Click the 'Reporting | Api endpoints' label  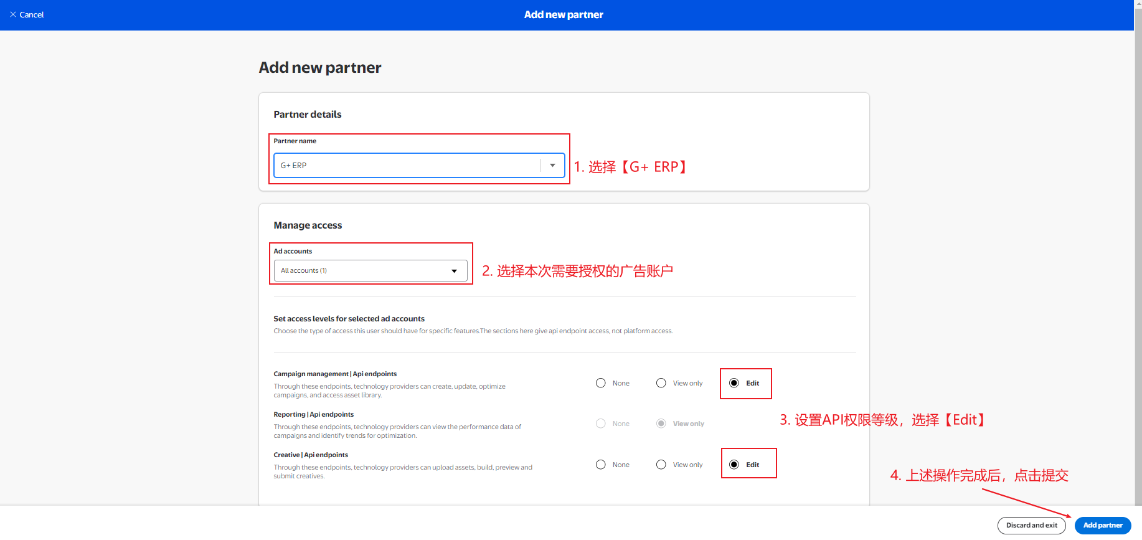[x=313, y=414]
